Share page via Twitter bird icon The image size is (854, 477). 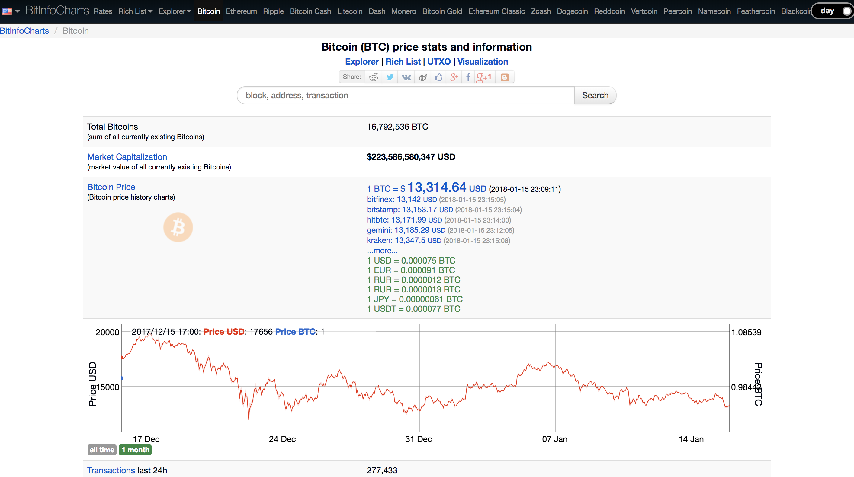click(390, 77)
